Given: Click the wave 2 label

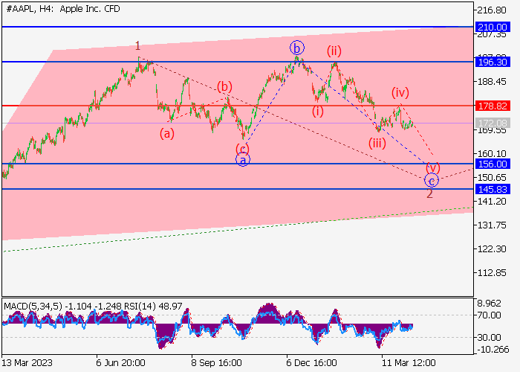Looking at the screenshot, I should 429,193.
